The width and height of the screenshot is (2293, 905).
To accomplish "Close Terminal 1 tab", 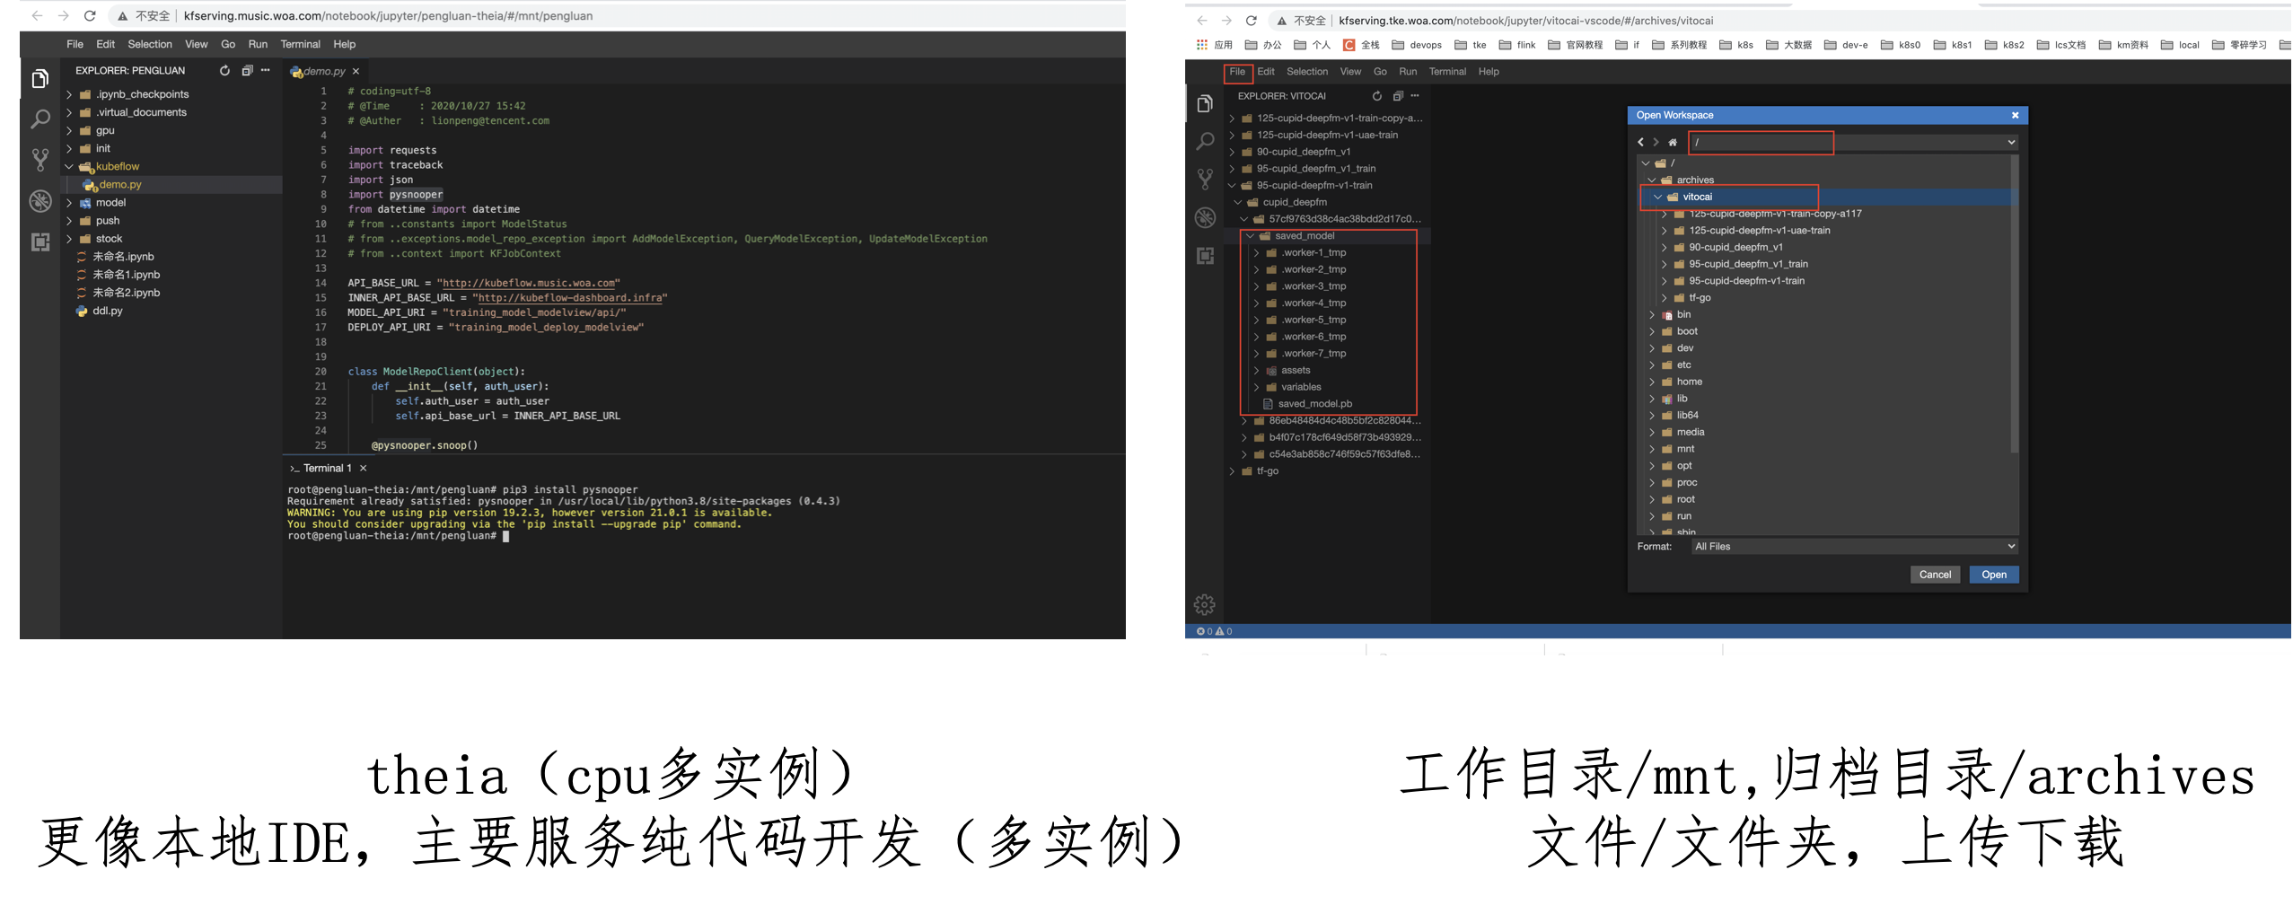I will [x=363, y=468].
